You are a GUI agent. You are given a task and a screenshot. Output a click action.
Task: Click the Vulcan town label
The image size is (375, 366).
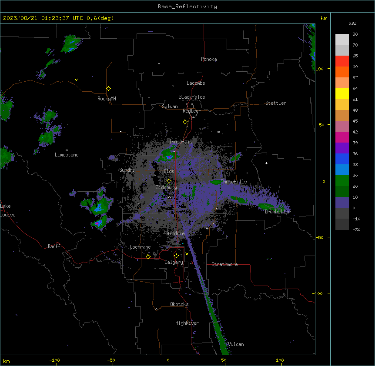(236, 344)
